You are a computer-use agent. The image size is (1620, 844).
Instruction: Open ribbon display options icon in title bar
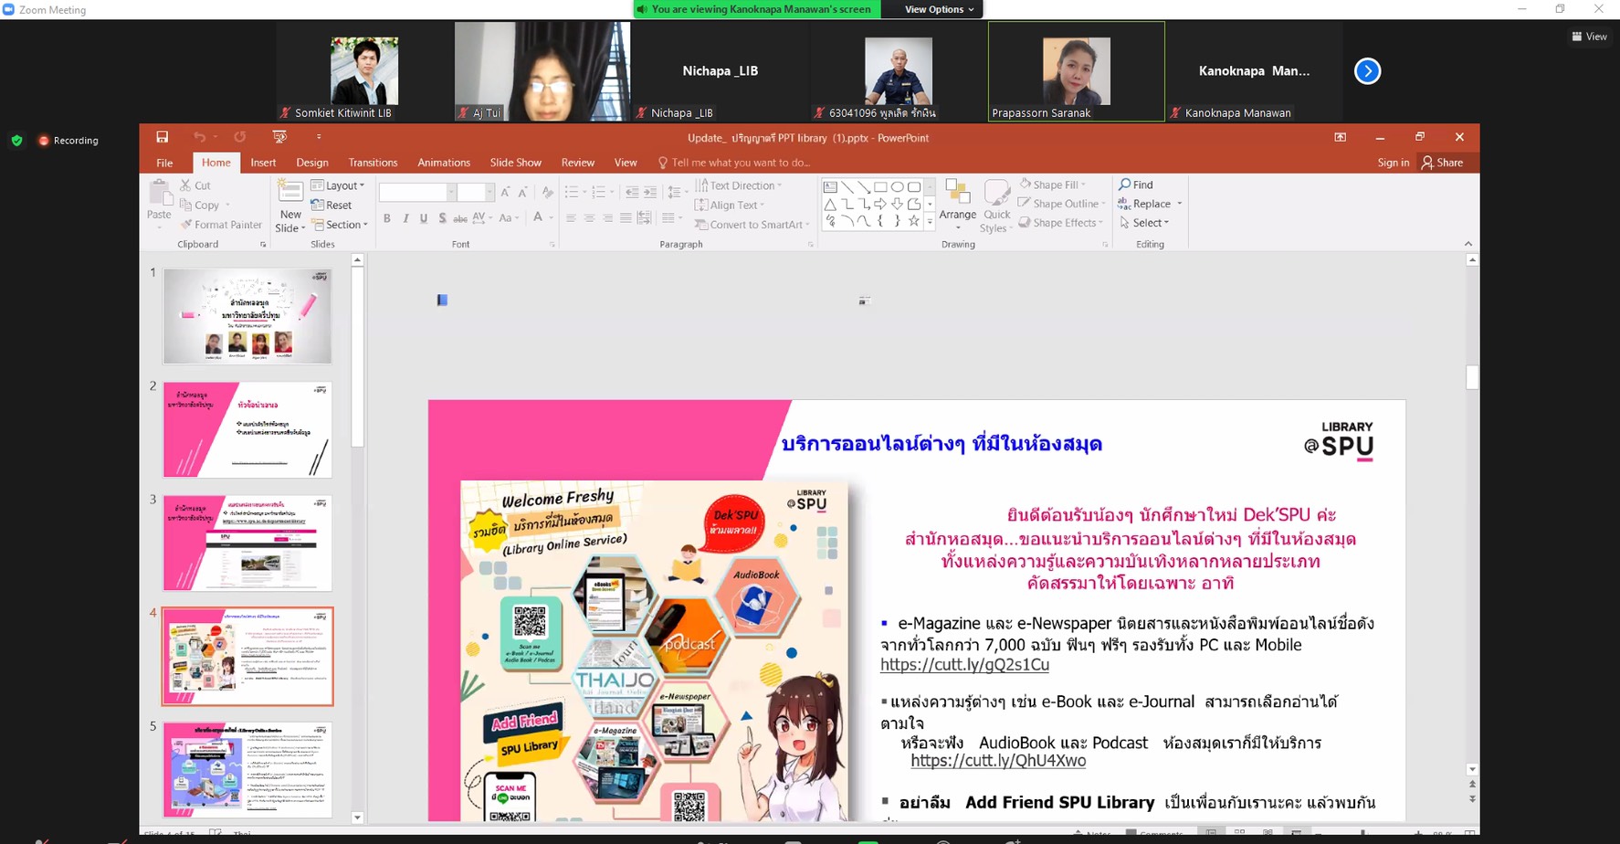pos(1340,137)
